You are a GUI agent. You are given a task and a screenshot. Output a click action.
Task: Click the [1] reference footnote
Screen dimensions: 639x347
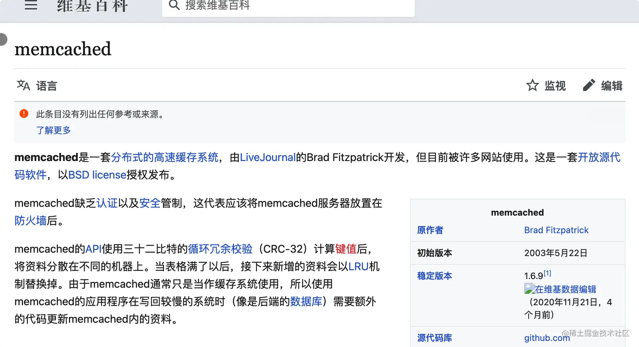click(x=547, y=273)
